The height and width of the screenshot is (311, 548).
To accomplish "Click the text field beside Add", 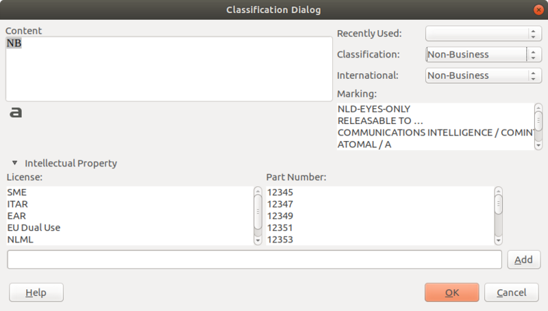I will (254, 260).
